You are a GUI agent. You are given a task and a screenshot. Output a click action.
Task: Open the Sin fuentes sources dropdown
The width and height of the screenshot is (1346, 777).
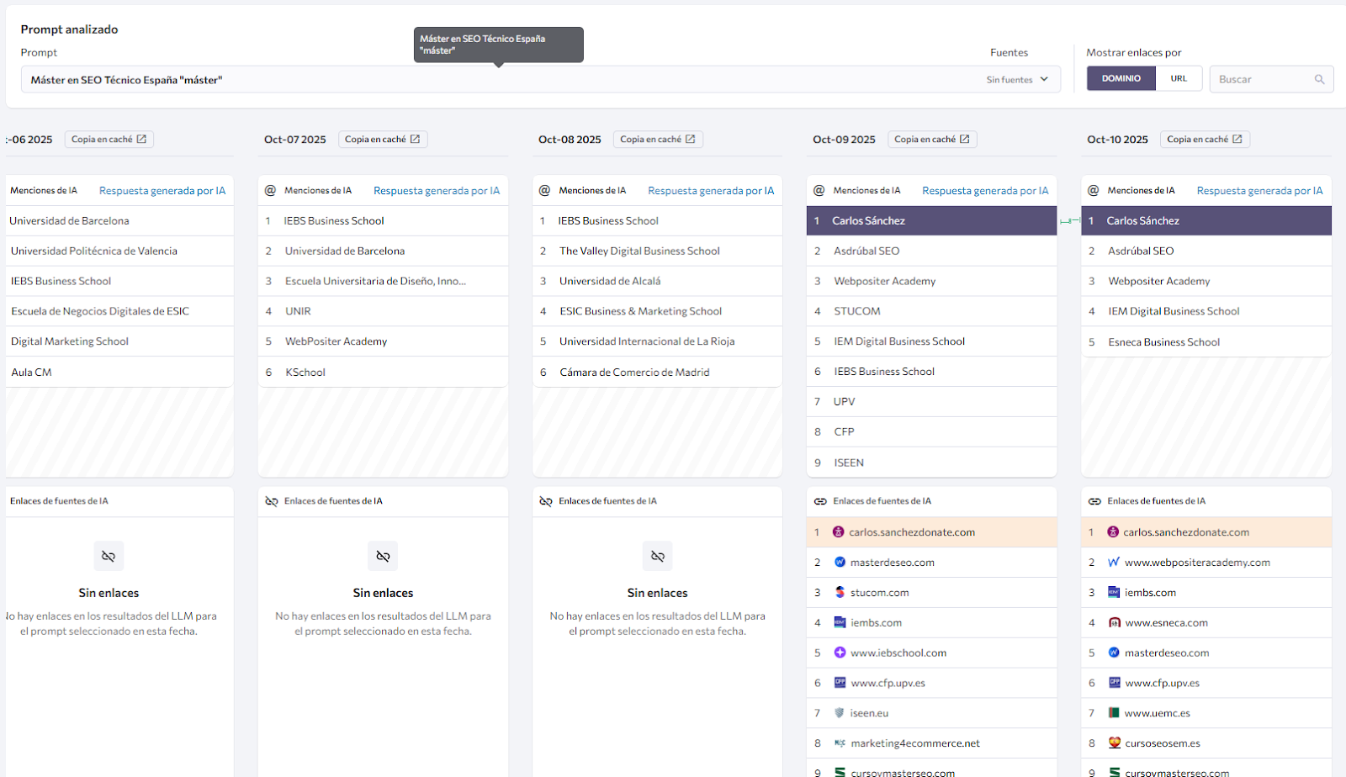click(1017, 80)
